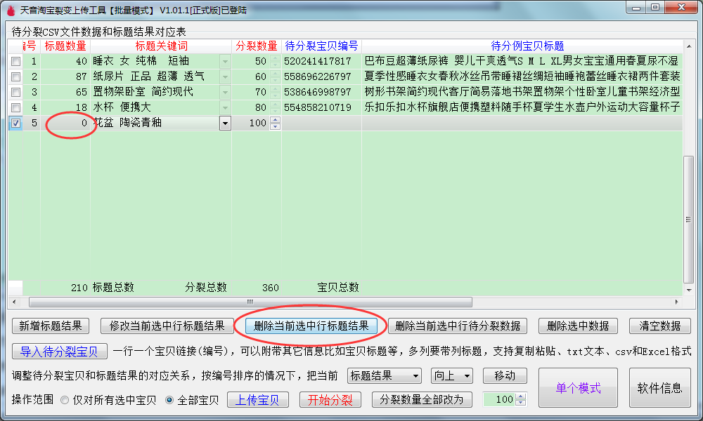Upload items using the 上传宝贝 button

tap(257, 400)
